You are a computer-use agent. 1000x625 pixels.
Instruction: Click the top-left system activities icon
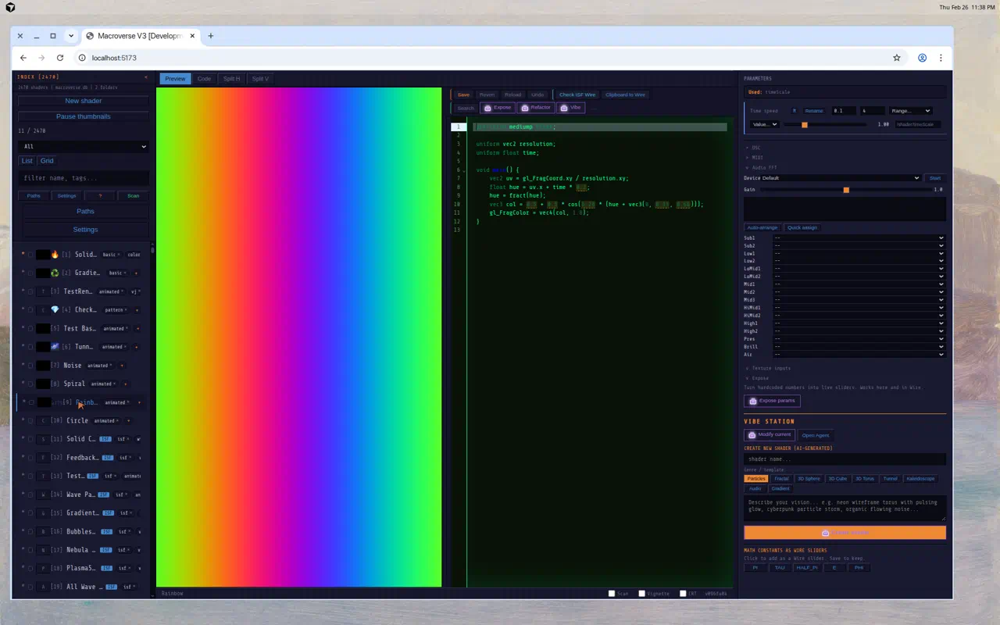click(x=10, y=7)
